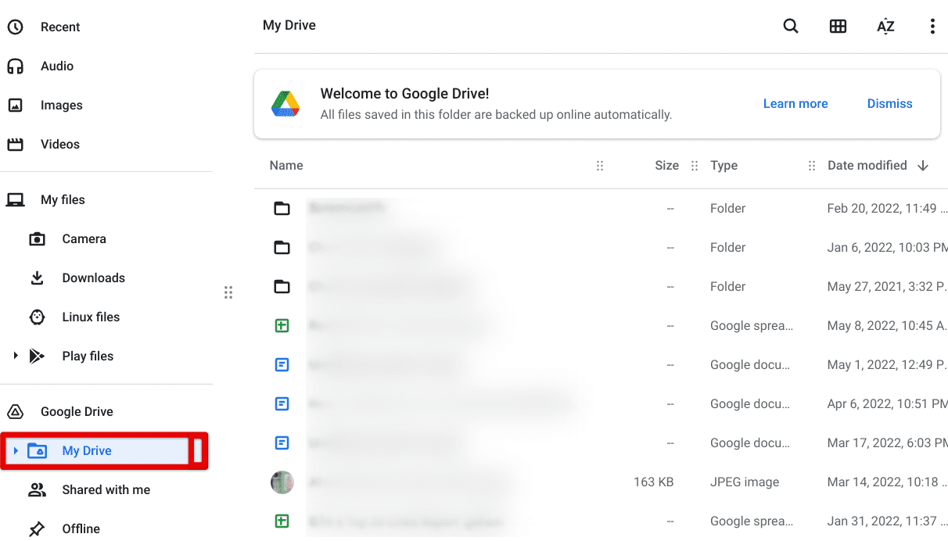Click the Type column divider grip
The image size is (948, 541).
812,166
